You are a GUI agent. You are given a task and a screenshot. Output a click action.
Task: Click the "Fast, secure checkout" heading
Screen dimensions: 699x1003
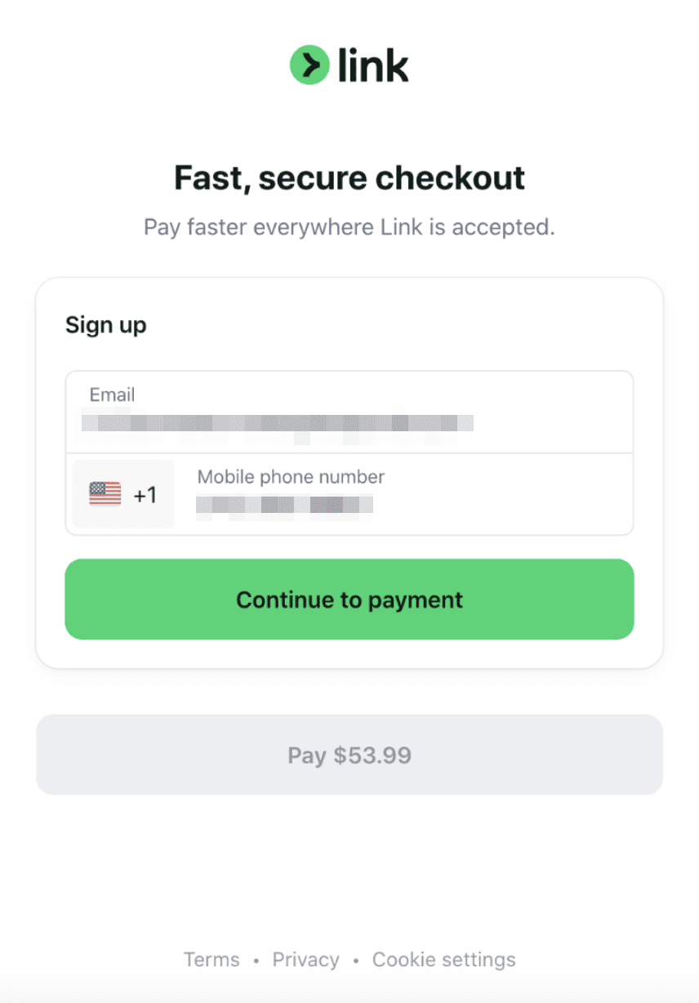(349, 178)
